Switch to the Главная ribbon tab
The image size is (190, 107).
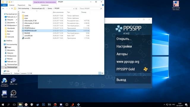[x=12, y=5]
